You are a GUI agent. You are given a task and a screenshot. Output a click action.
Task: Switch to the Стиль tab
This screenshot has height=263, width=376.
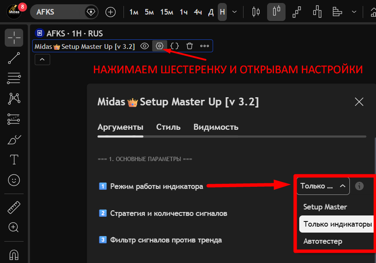168,127
